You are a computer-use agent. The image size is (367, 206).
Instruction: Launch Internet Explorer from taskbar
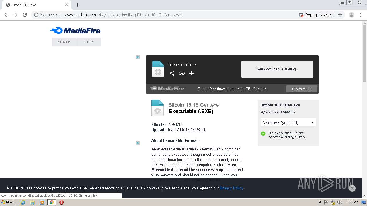tap(23, 202)
